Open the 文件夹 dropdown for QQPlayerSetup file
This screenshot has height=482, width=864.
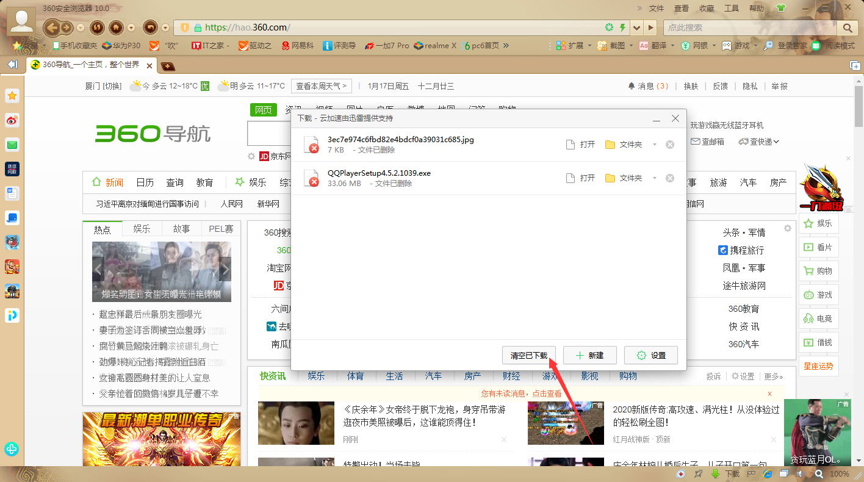[x=653, y=178]
